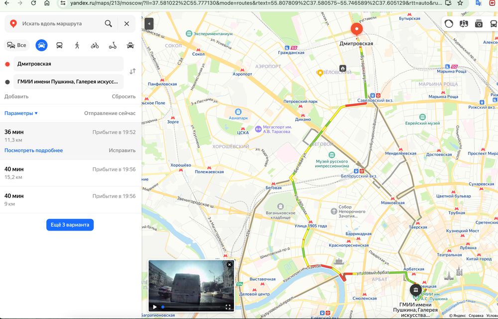Click the browser forward arrow
498x319 pixels.
point(20,3)
